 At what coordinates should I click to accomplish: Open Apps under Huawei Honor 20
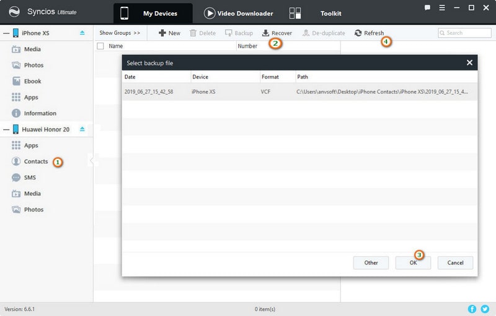point(25,145)
